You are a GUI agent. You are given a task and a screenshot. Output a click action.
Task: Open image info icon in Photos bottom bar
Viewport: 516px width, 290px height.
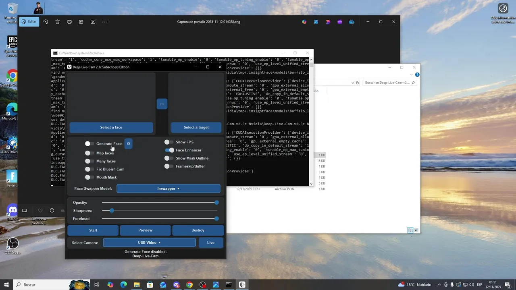click(x=52, y=211)
